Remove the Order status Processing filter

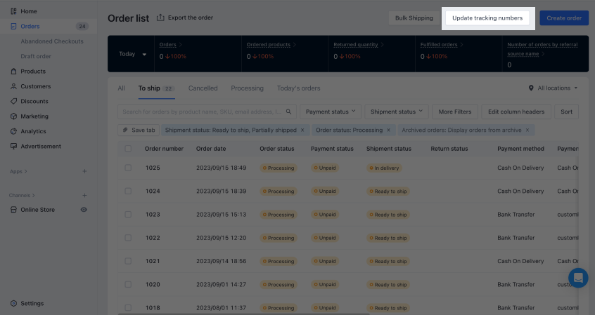point(388,130)
